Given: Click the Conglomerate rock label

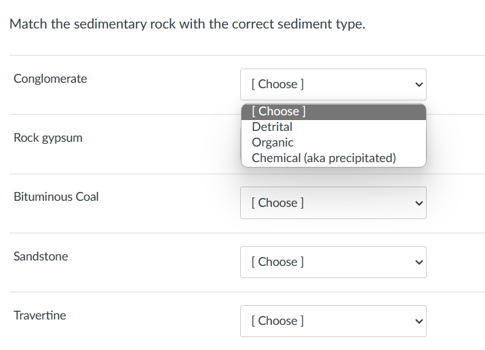Looking at the screenshot, I should (x=50, y=79).
